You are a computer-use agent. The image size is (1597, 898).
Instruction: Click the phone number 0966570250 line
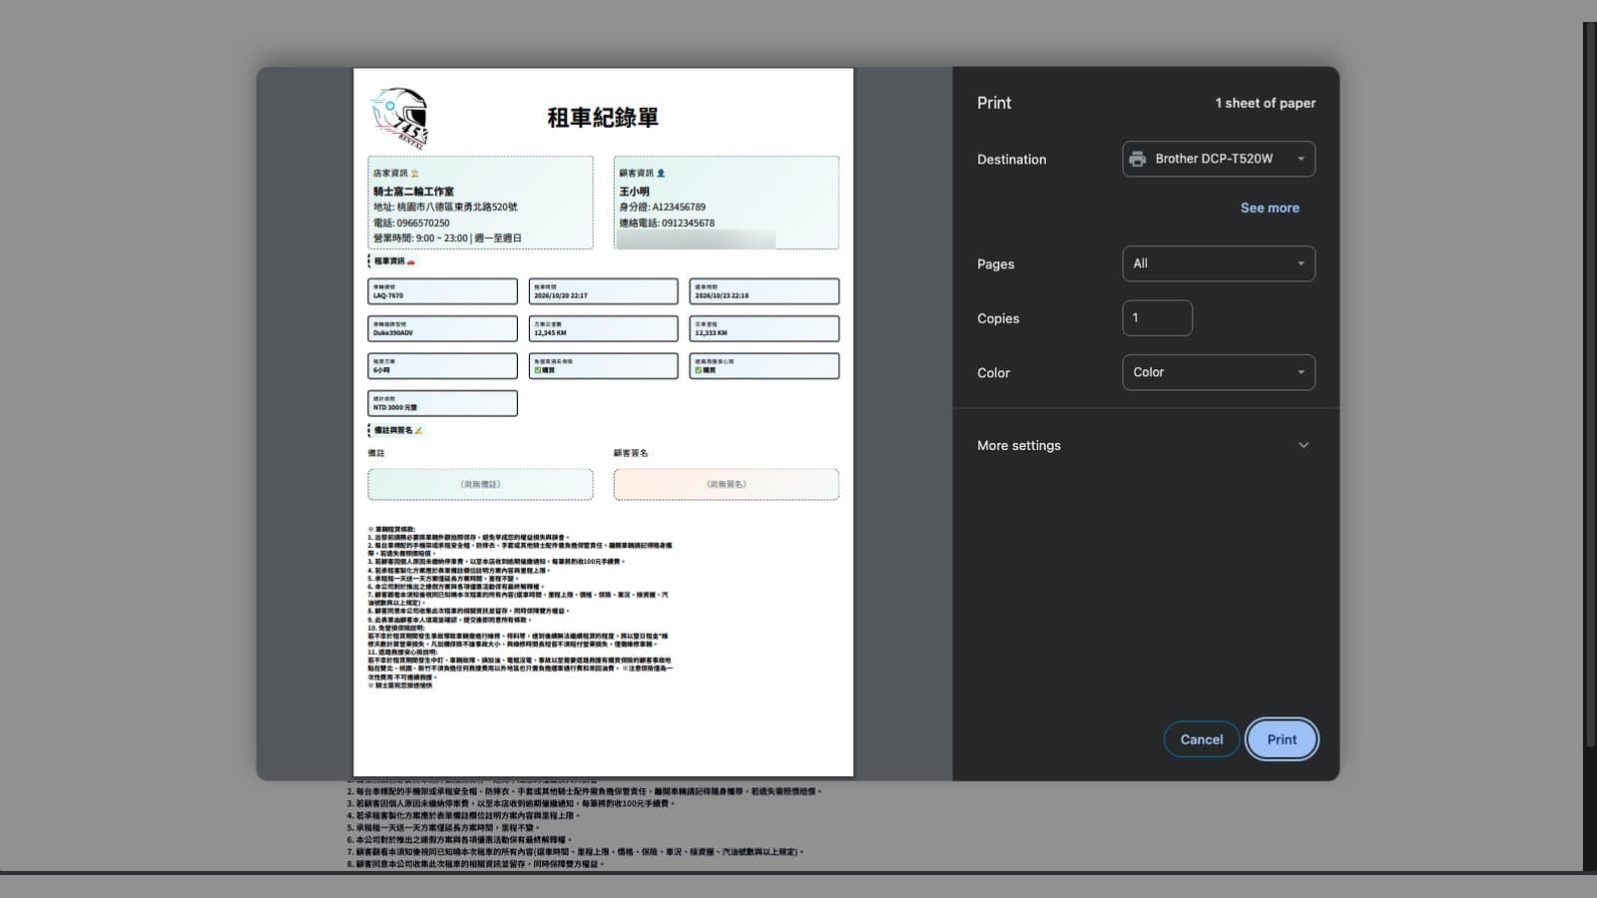tap(411, 223)
